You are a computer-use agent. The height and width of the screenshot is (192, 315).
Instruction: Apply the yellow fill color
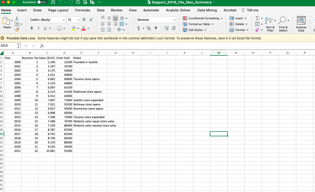point(74,28)
